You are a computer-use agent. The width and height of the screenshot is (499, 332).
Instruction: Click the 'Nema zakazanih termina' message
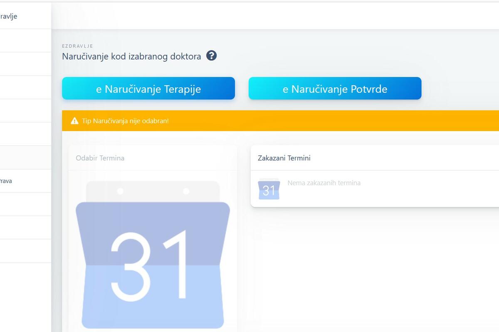pyautogui.click(x=324, y=183)
